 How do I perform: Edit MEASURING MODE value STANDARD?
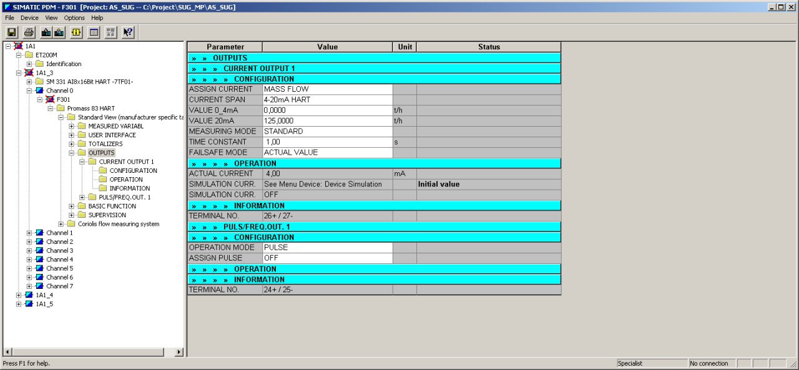tap(327, 132)
